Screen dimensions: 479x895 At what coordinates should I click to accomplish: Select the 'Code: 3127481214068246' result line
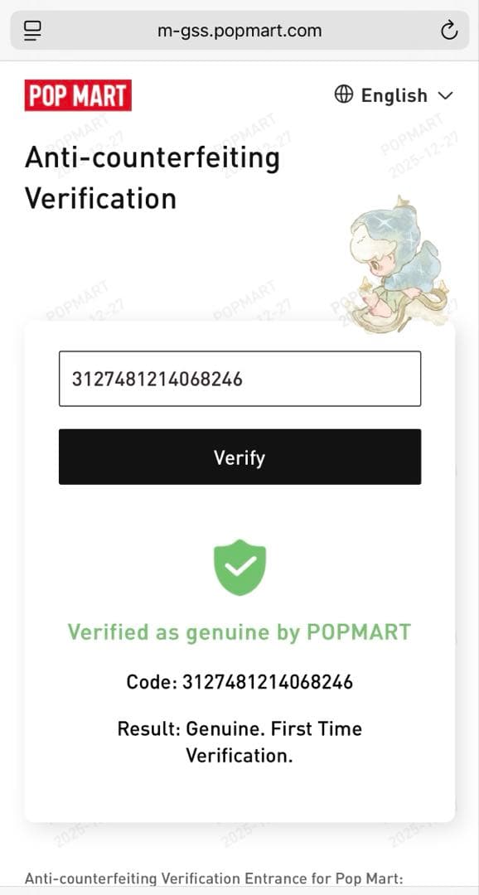click(239, 681)
